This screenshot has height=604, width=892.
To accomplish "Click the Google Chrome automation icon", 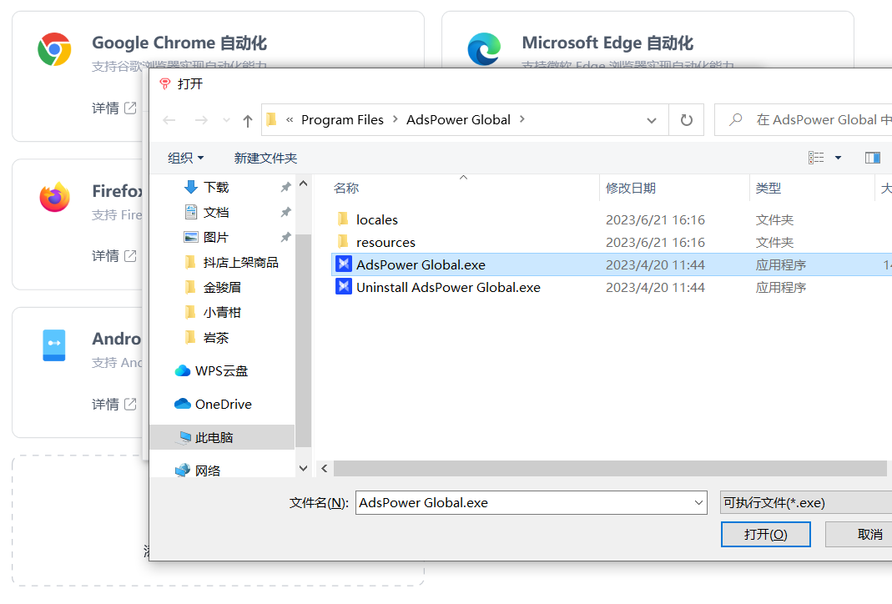I will pos(54,50).
